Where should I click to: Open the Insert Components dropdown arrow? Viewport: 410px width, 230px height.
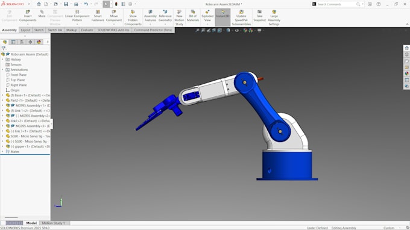click(x=28, y=24)
